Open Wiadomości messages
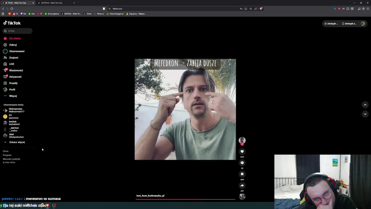This screenshot has width=371, height=209. (13, 71)
